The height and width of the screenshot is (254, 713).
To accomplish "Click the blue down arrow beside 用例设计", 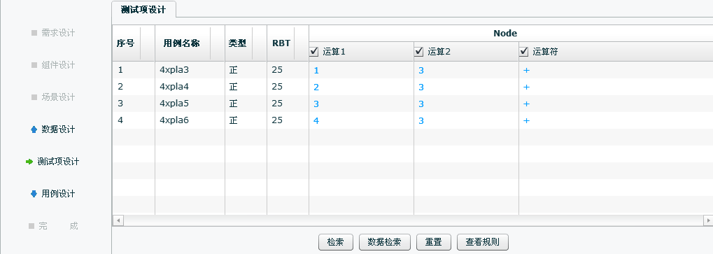I will tap(34, 194).
